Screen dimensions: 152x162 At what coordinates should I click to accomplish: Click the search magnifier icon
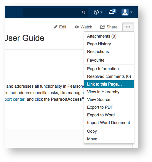[x=84, y=12]
